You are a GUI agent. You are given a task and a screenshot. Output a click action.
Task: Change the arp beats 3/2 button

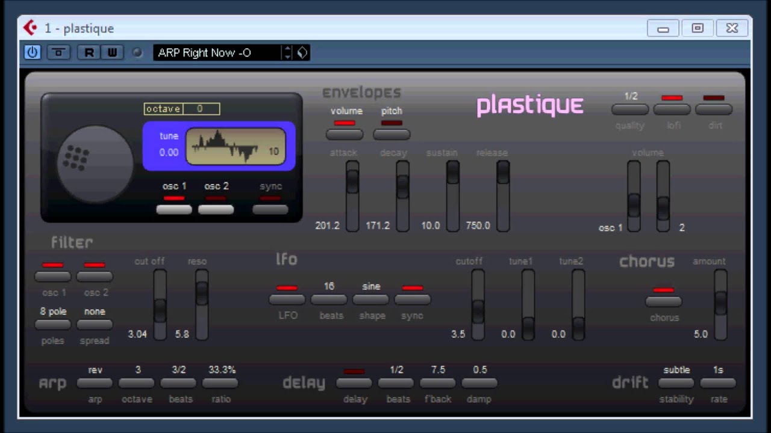tap(178, 383)
